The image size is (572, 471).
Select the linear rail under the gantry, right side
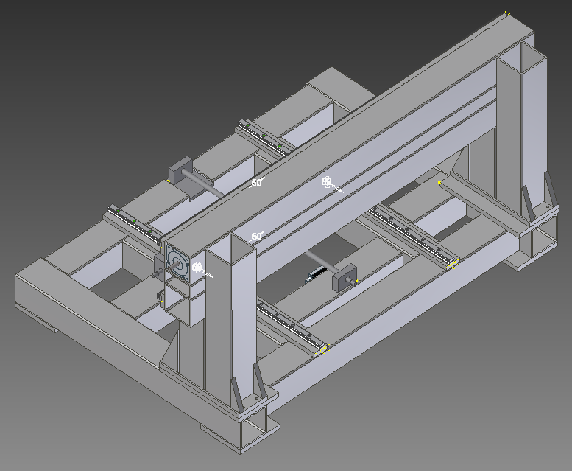(413, 236)
